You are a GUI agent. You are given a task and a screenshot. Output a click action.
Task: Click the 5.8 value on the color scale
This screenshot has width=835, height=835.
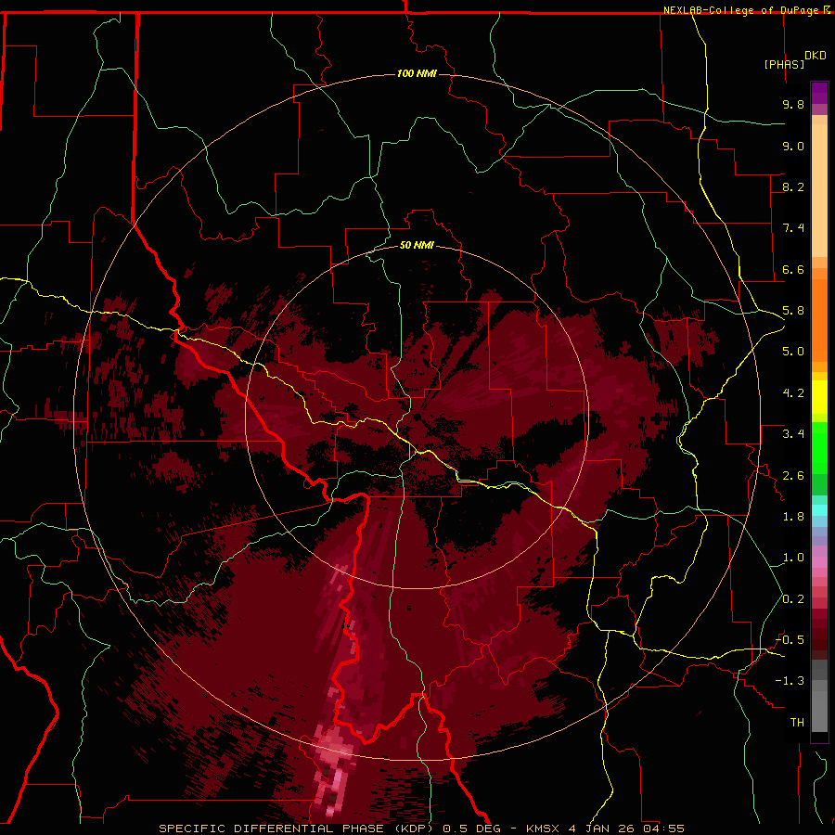click(x=793, y=311)
